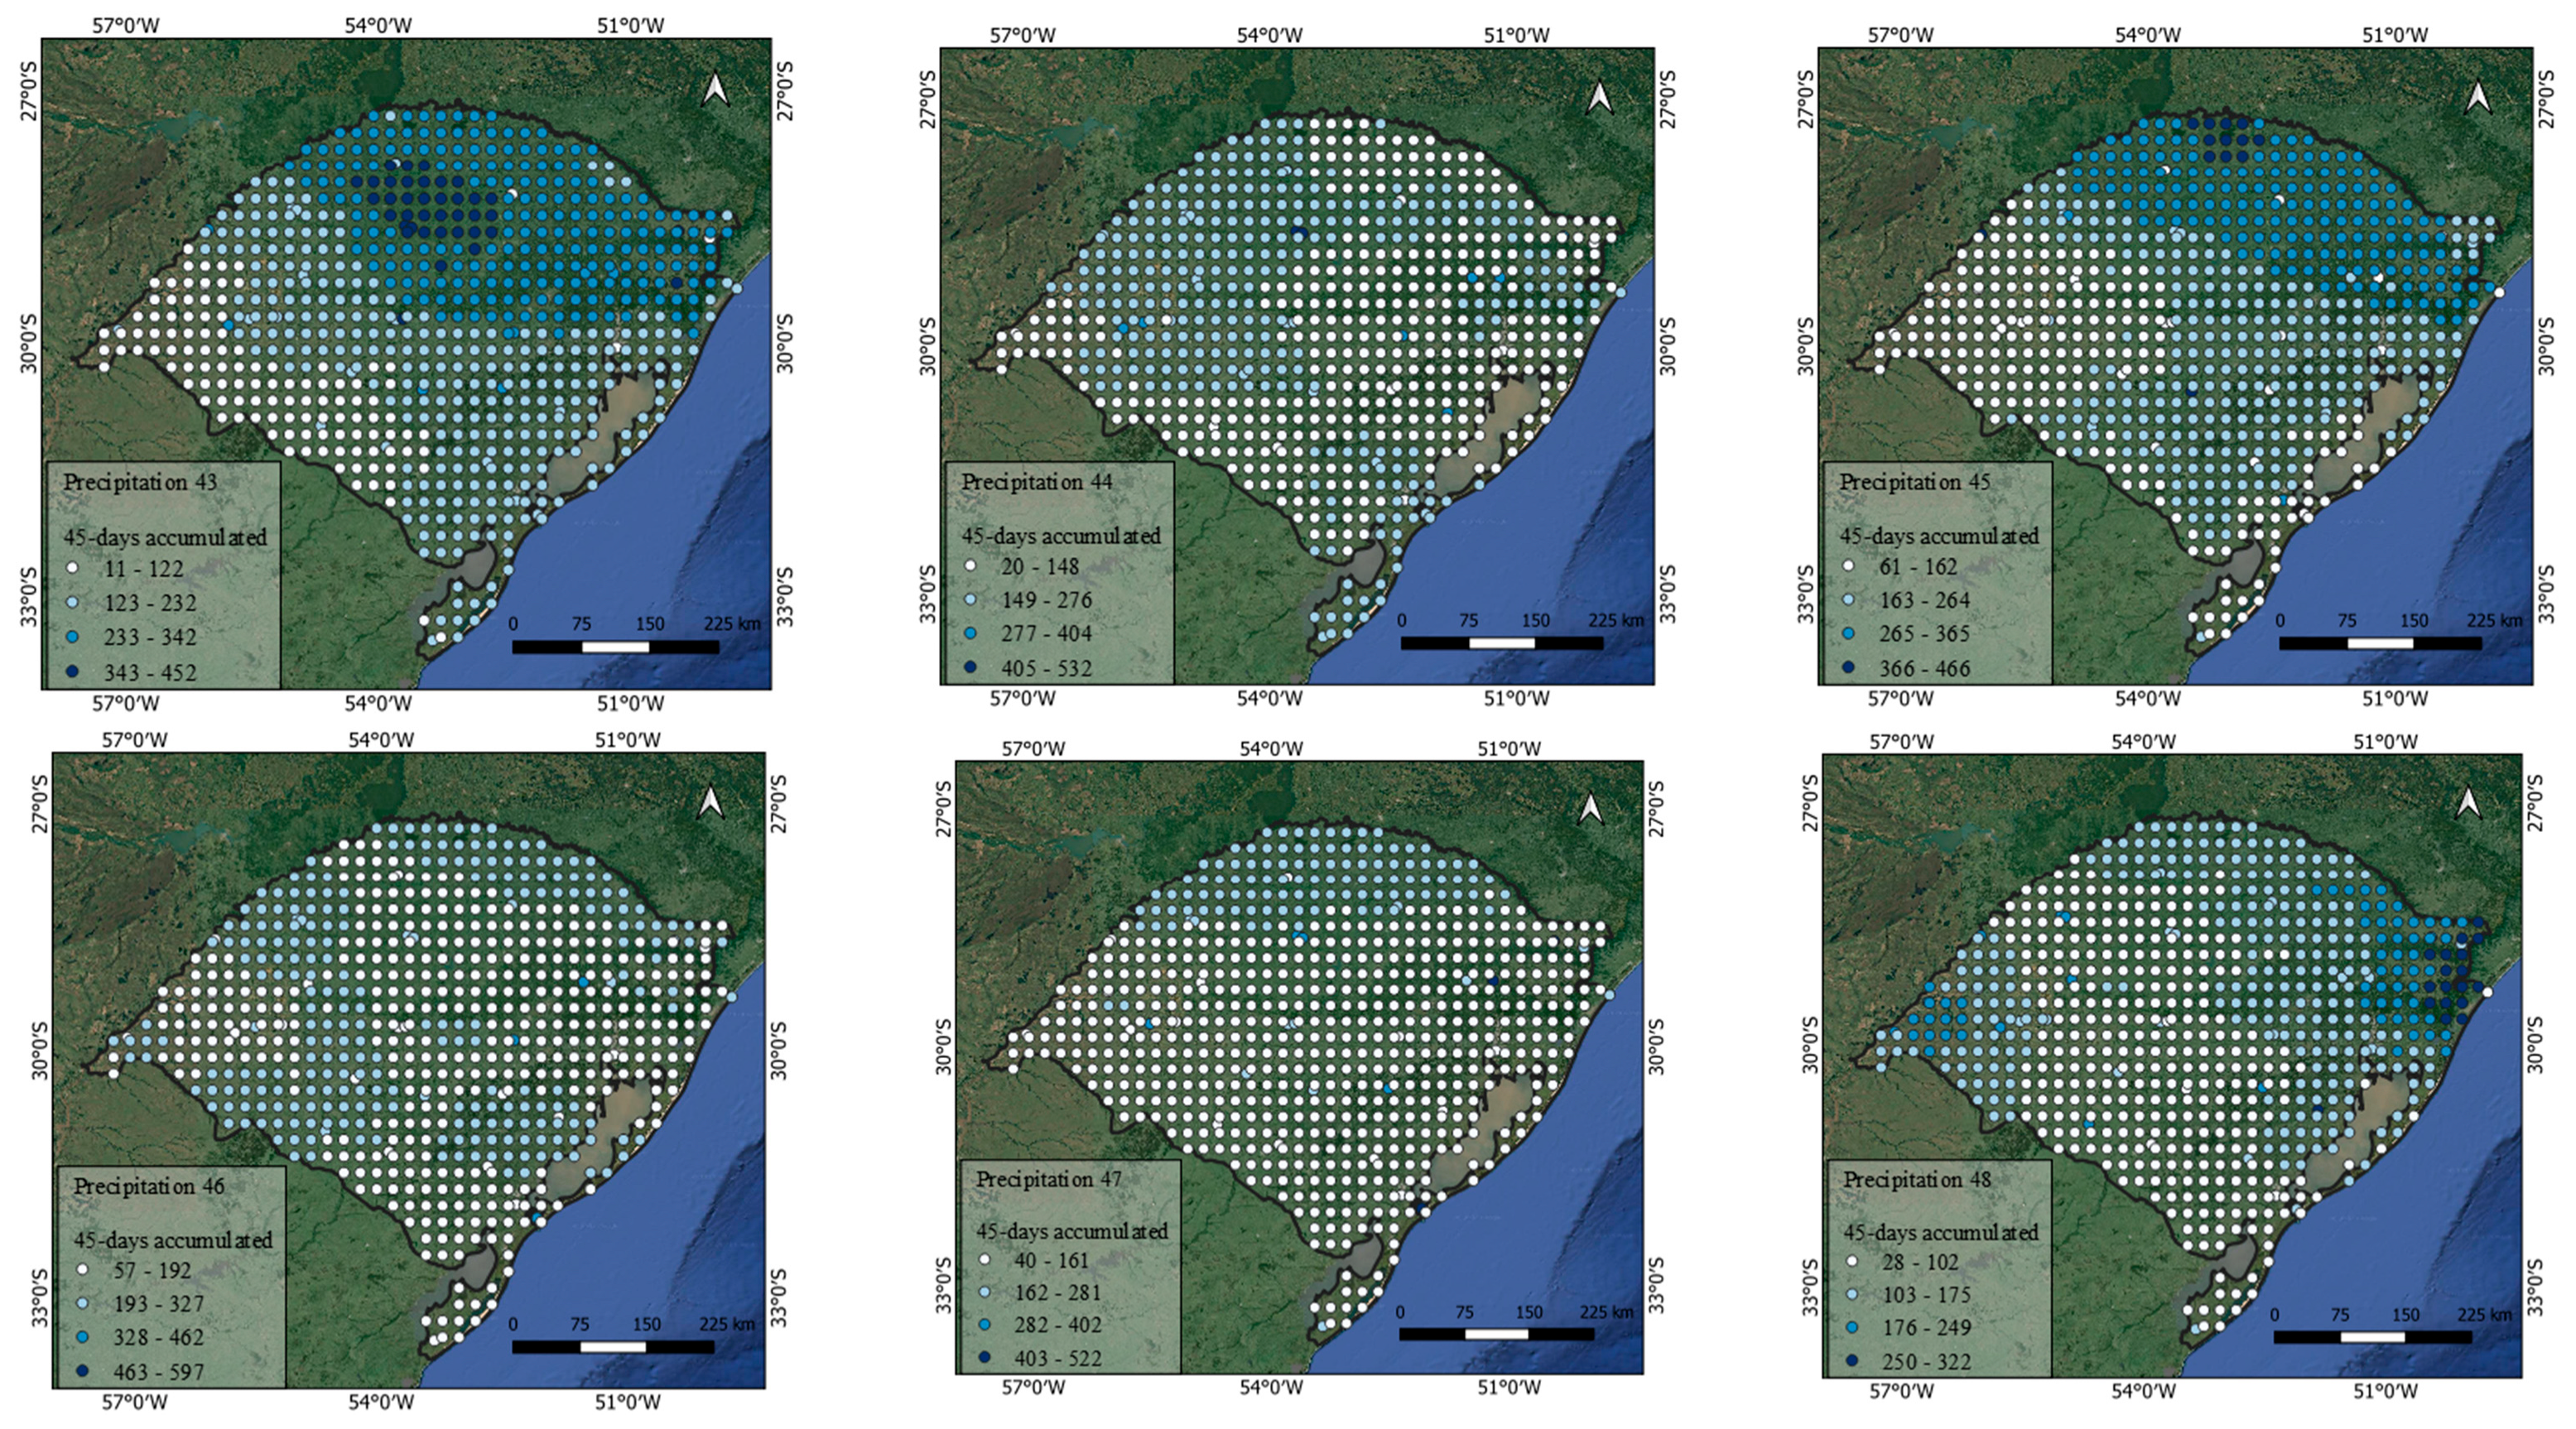Viewport: 2576px width, 1429px height.
Task: Click north arrow in Precipitation 44 map
Action: coord(1599,97)
